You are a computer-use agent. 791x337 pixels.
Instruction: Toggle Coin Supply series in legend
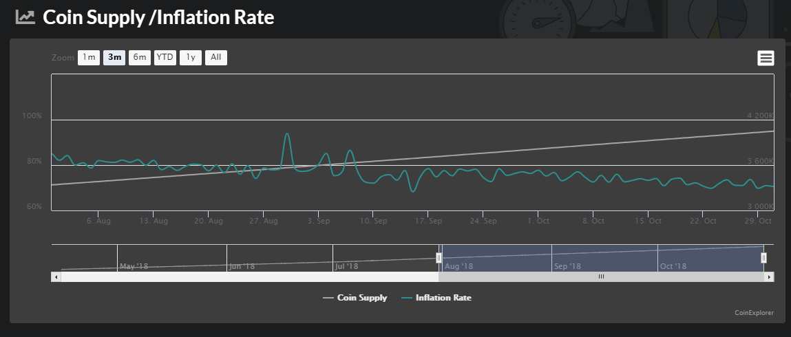(355, 298)
